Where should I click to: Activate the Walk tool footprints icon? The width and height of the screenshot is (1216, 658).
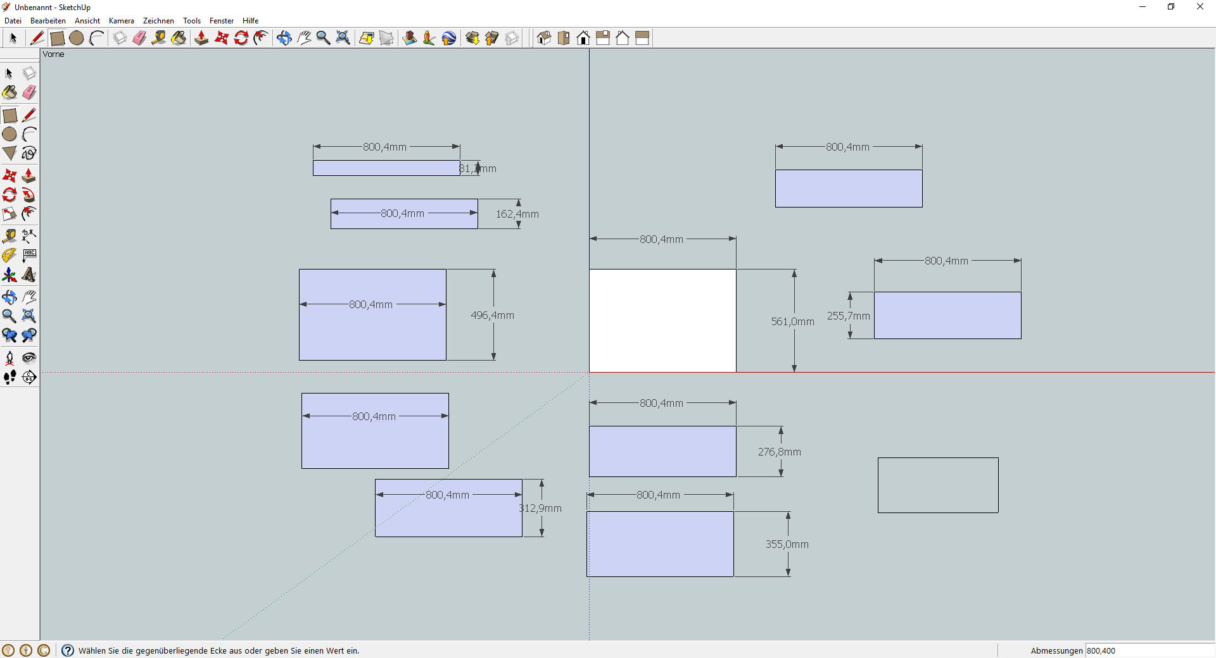coord(9,377)
